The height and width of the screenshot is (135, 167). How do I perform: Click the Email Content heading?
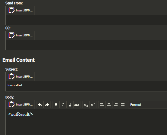tap(18, 60)
